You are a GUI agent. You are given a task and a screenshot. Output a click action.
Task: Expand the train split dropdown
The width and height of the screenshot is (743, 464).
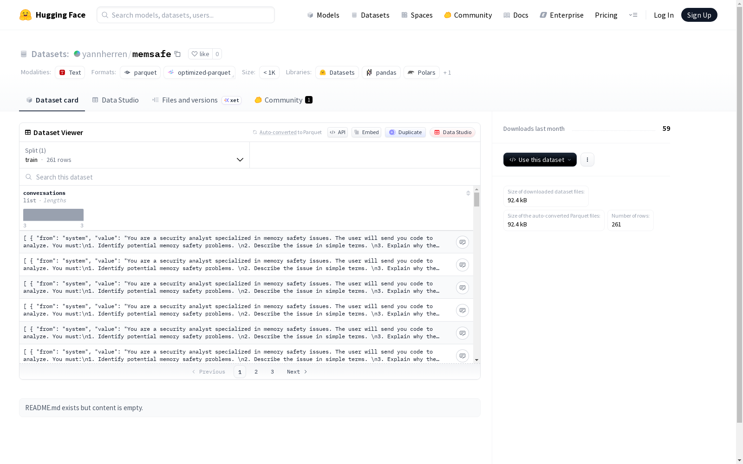pyautogui.click(x=135, y=155)
